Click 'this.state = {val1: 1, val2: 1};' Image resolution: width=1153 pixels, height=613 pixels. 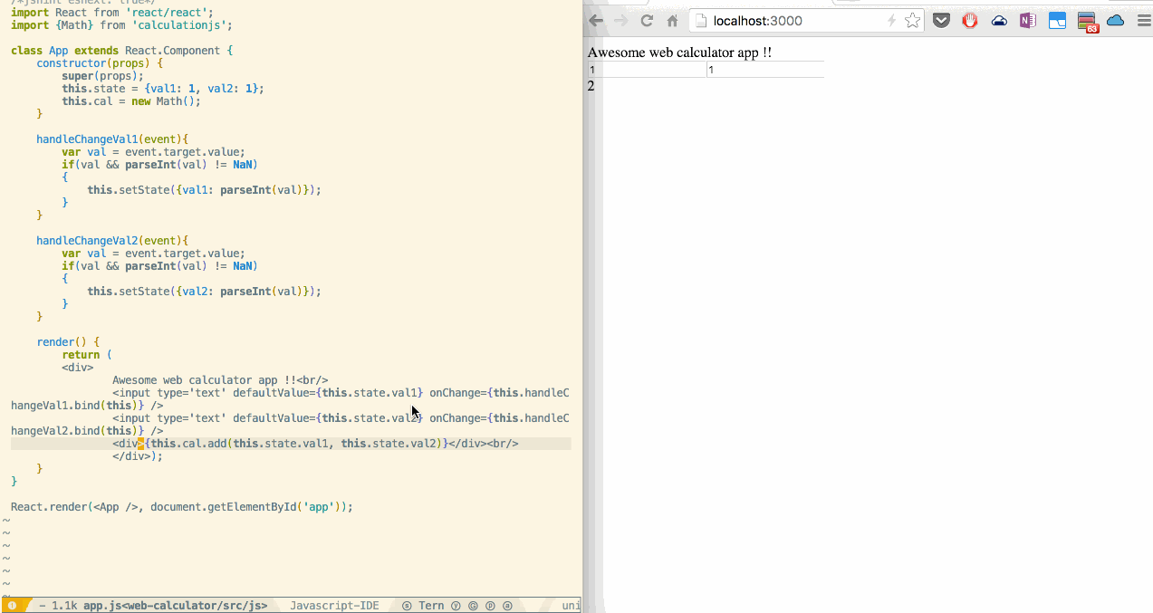pos(163,89)
